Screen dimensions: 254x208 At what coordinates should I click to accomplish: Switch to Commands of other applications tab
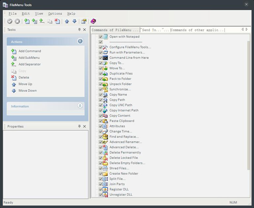point(197,30)
